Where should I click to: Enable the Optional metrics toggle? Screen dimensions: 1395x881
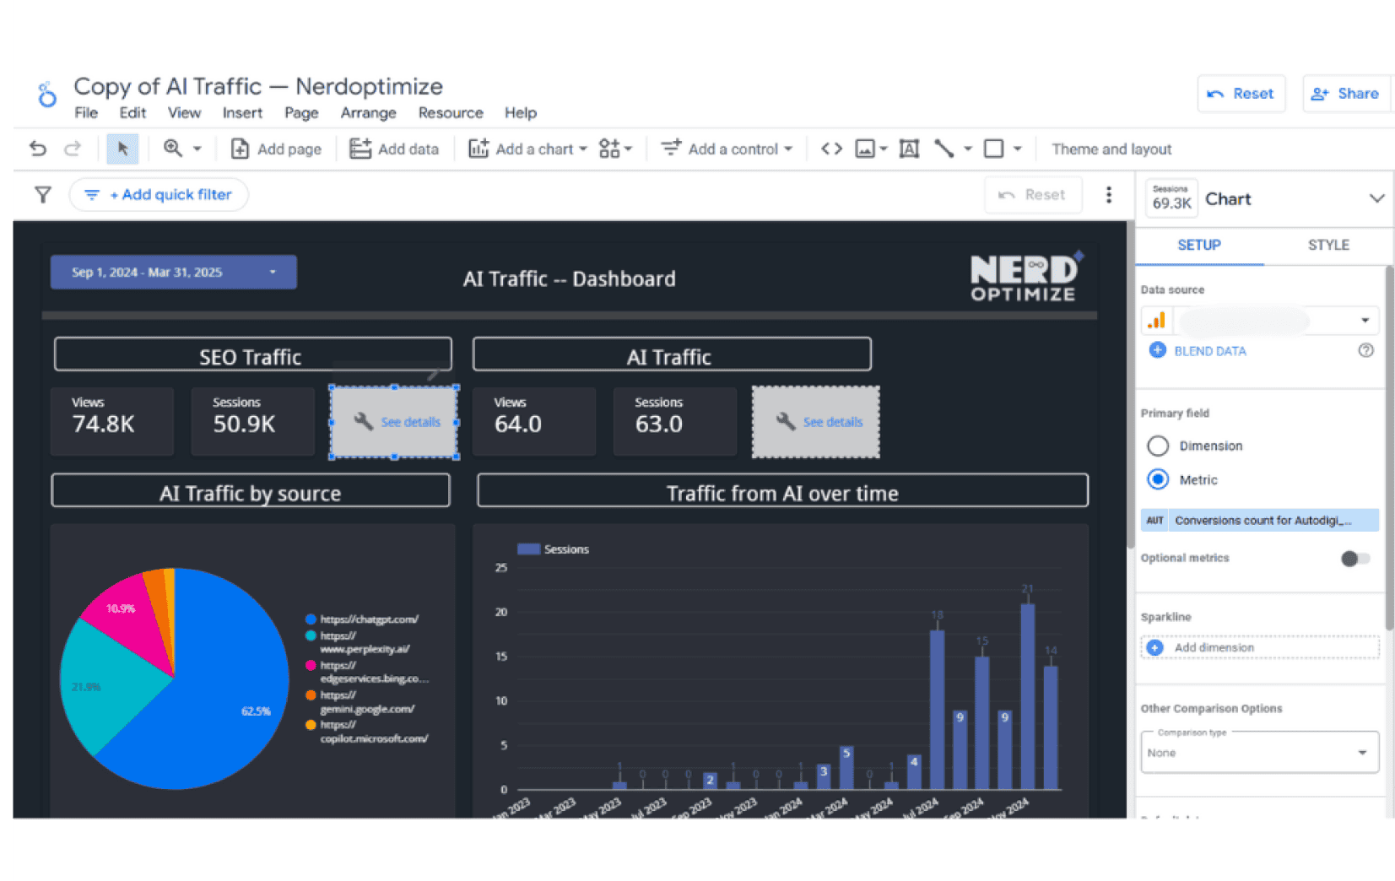click(x=1354, y=558)
